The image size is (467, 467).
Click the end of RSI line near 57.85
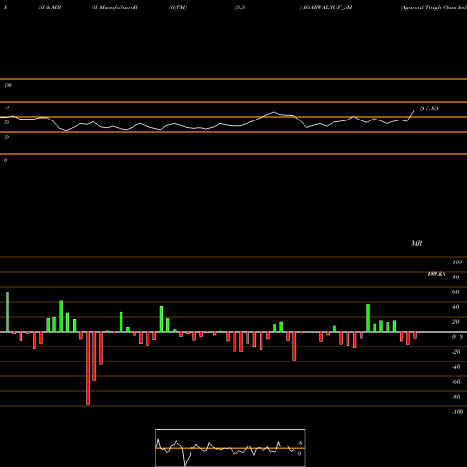[414, 111]
